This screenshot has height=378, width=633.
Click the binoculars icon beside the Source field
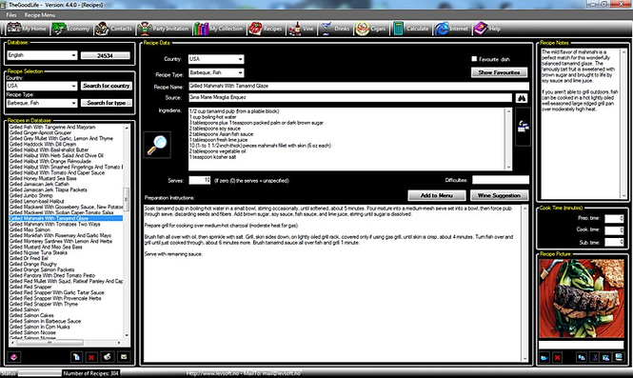522,98
